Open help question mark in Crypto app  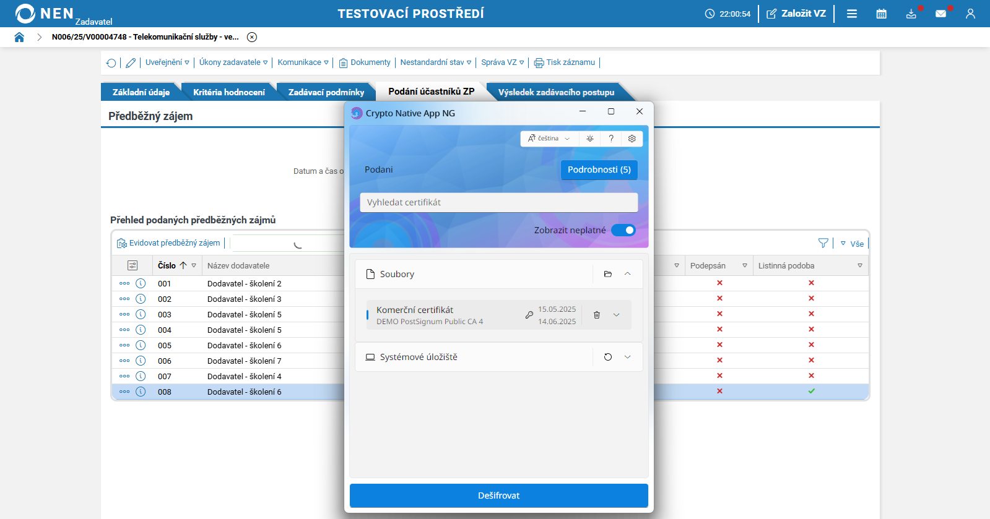point(611,139)
